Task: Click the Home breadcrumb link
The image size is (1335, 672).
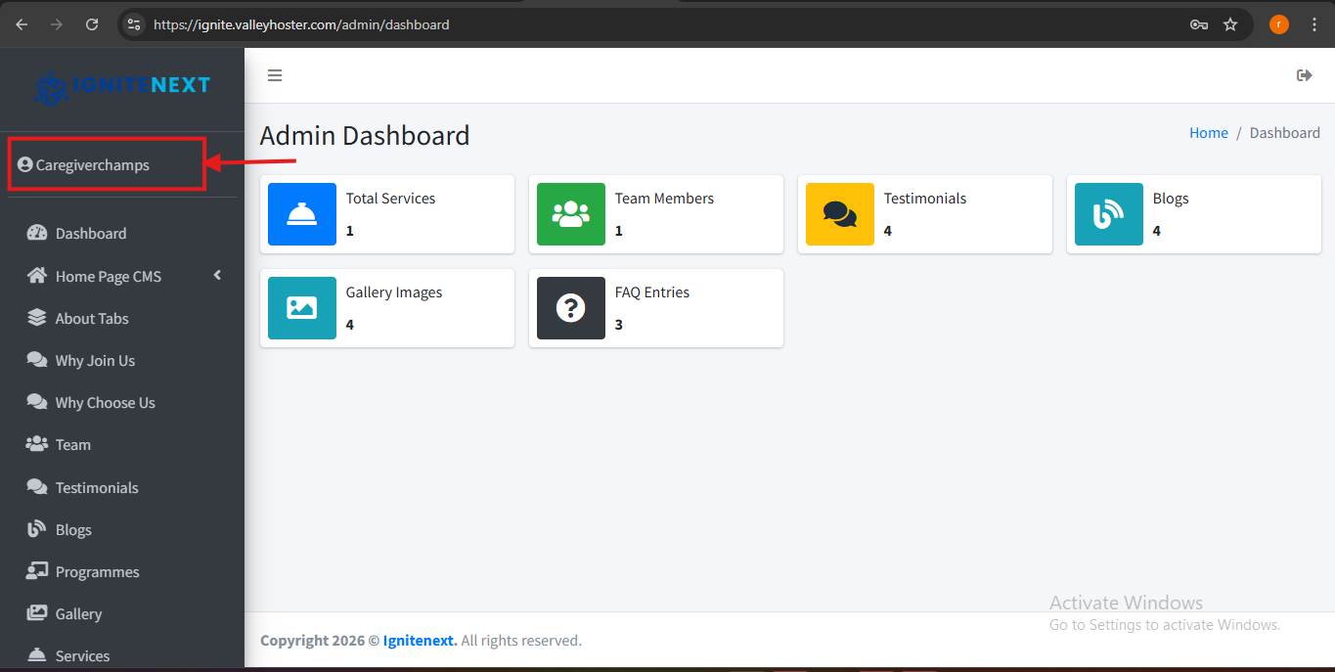Action: [1209, 133]
